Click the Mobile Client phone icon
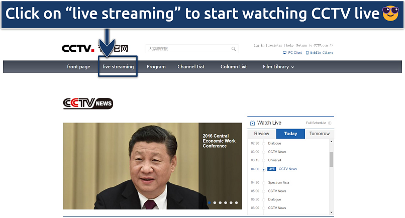This screenshot has width=405, height=218. click(307, 53)
